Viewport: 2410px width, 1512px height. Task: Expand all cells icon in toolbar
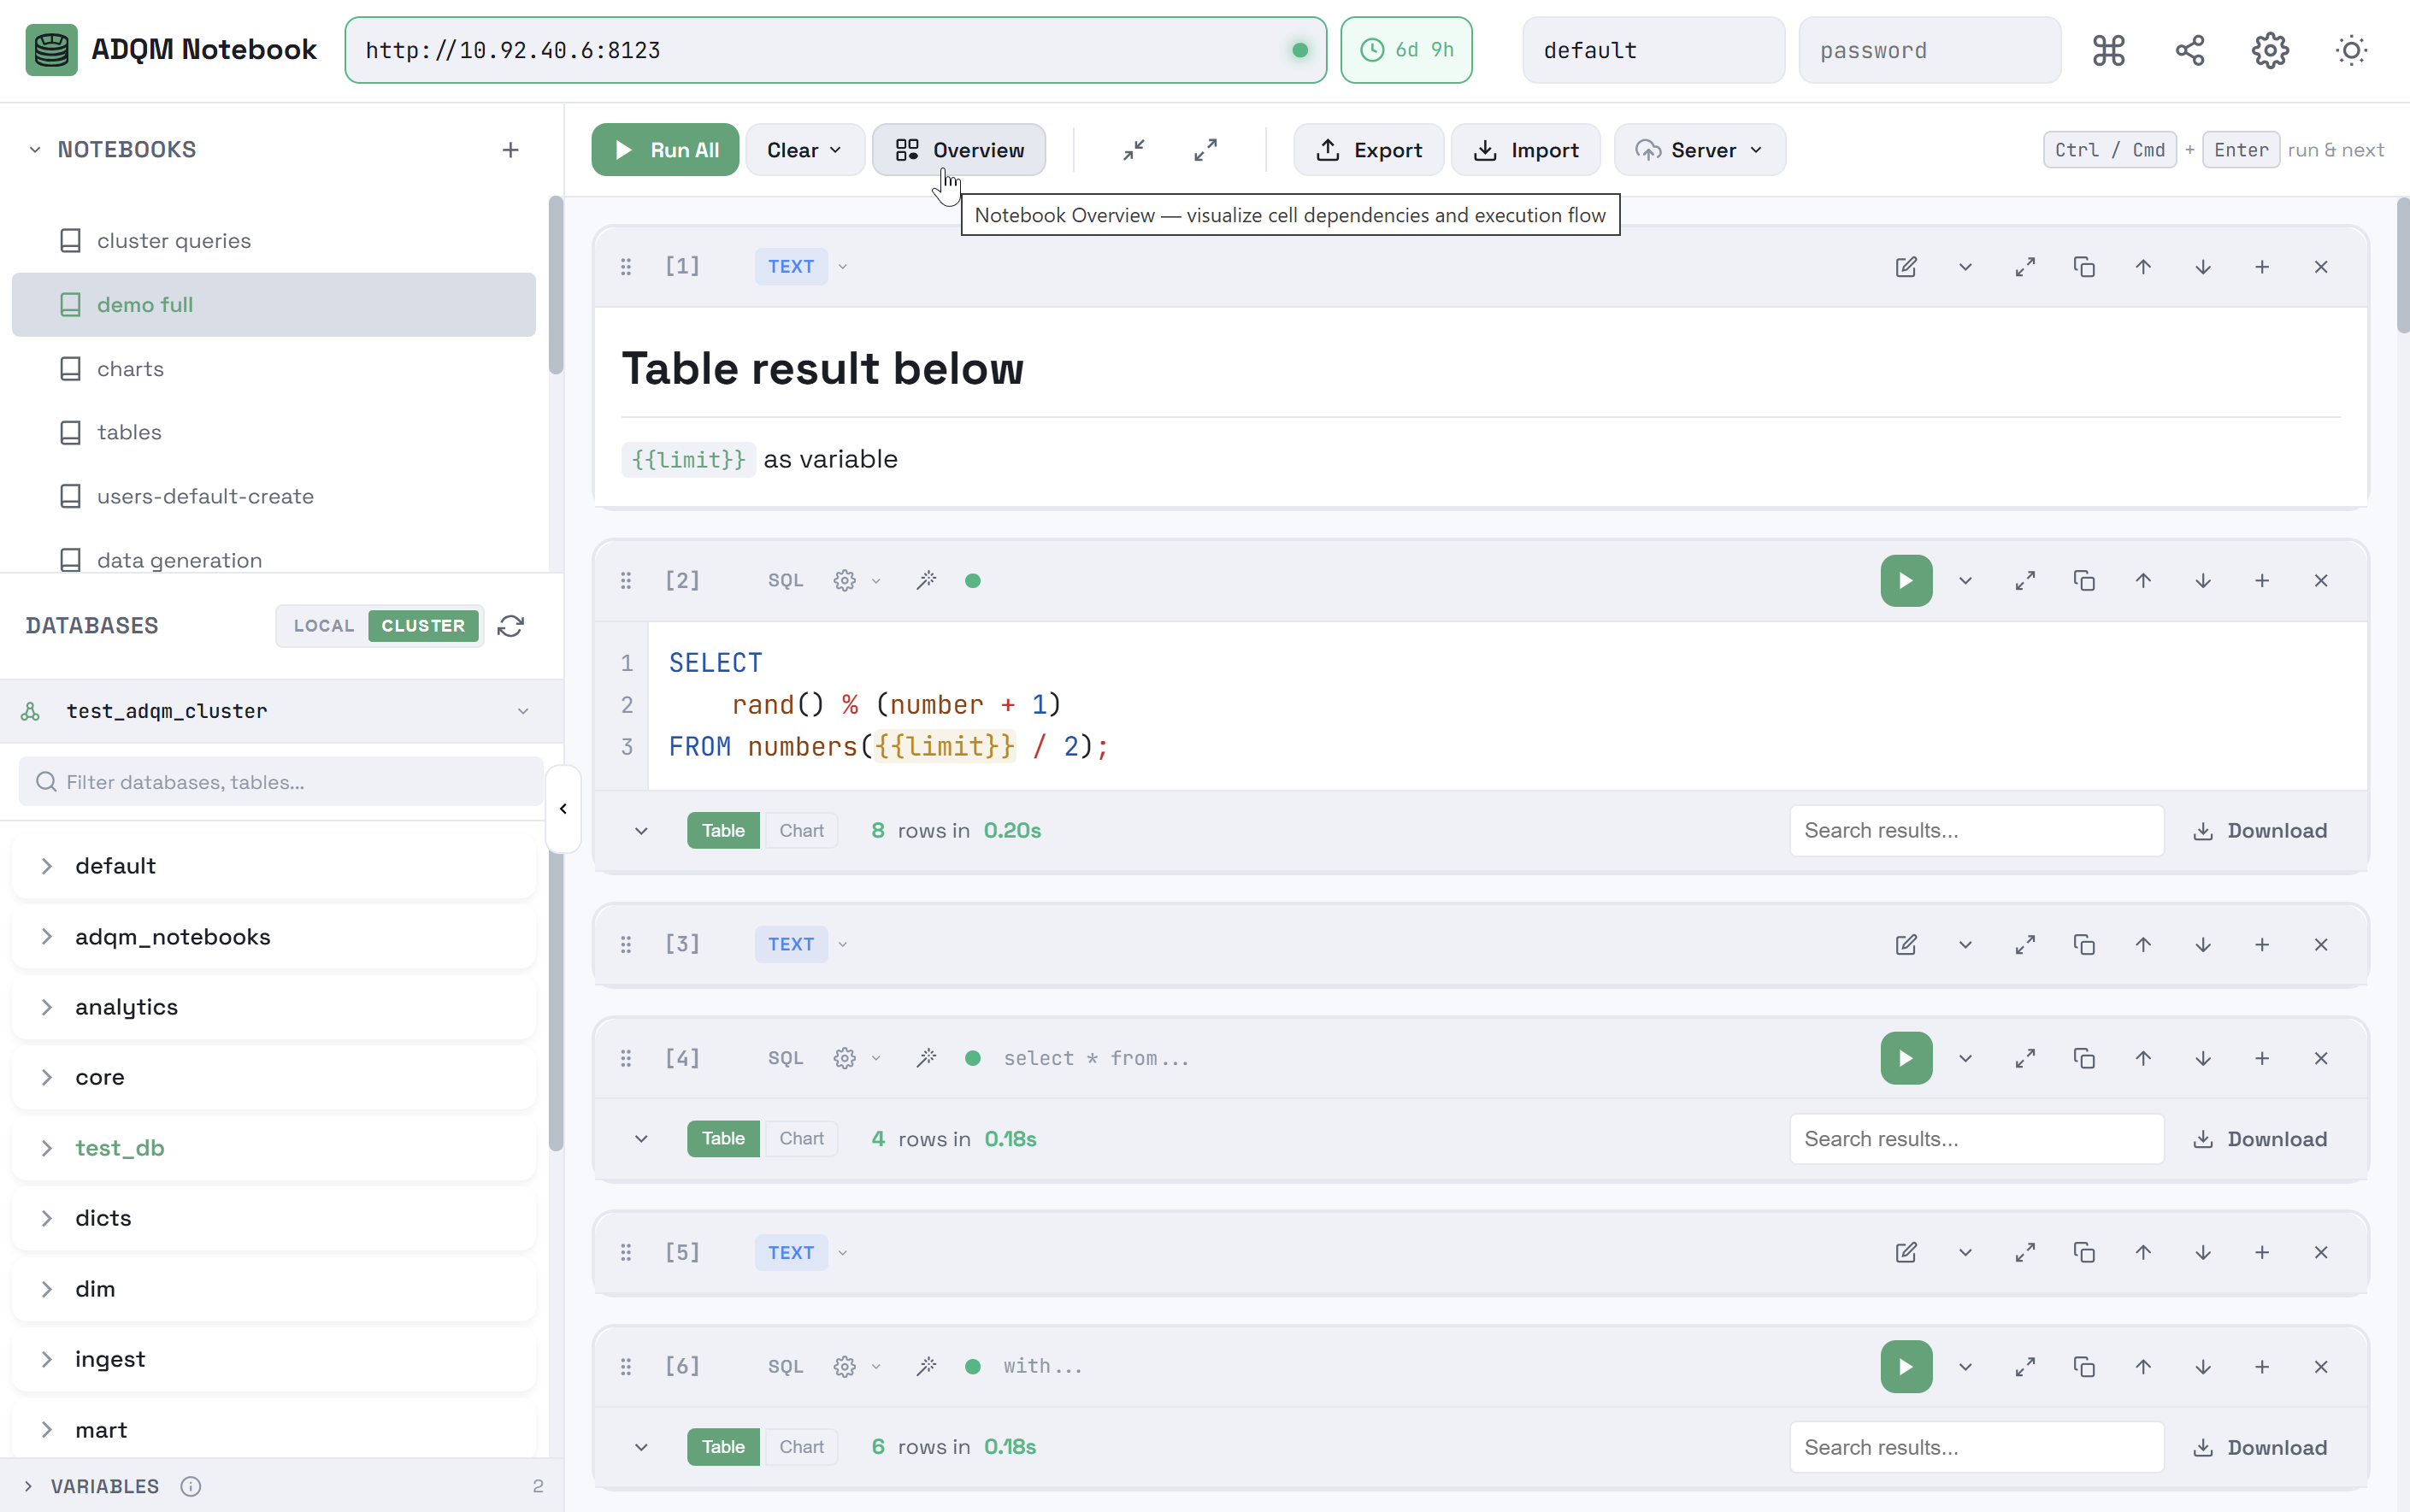coord(1205,150)
